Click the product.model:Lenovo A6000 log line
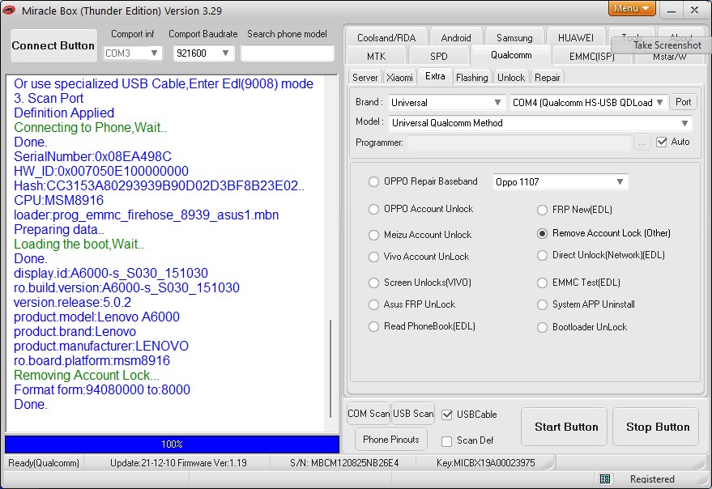The width and height of the screenshot is (712, 489). point(96,317)
